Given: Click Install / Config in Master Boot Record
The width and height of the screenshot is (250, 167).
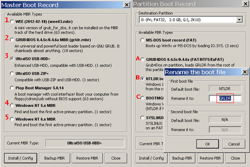Looking at the screenshot, I should pyautogui.click(x=20, y=158).
